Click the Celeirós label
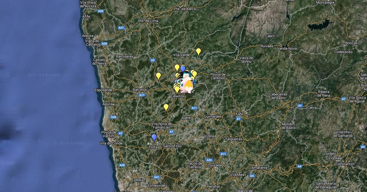367x192 pixels. [x=177, y=96]
